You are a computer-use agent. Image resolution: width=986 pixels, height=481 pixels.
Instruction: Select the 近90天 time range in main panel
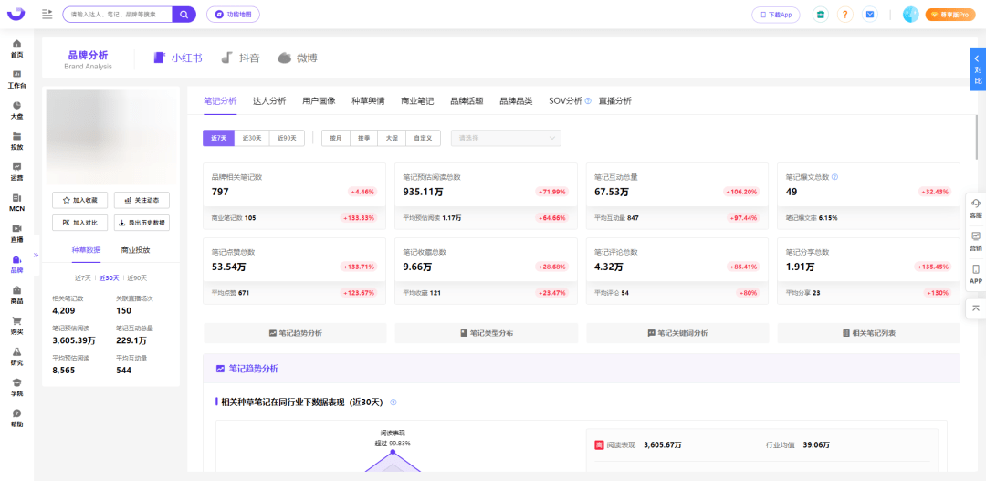287,138
